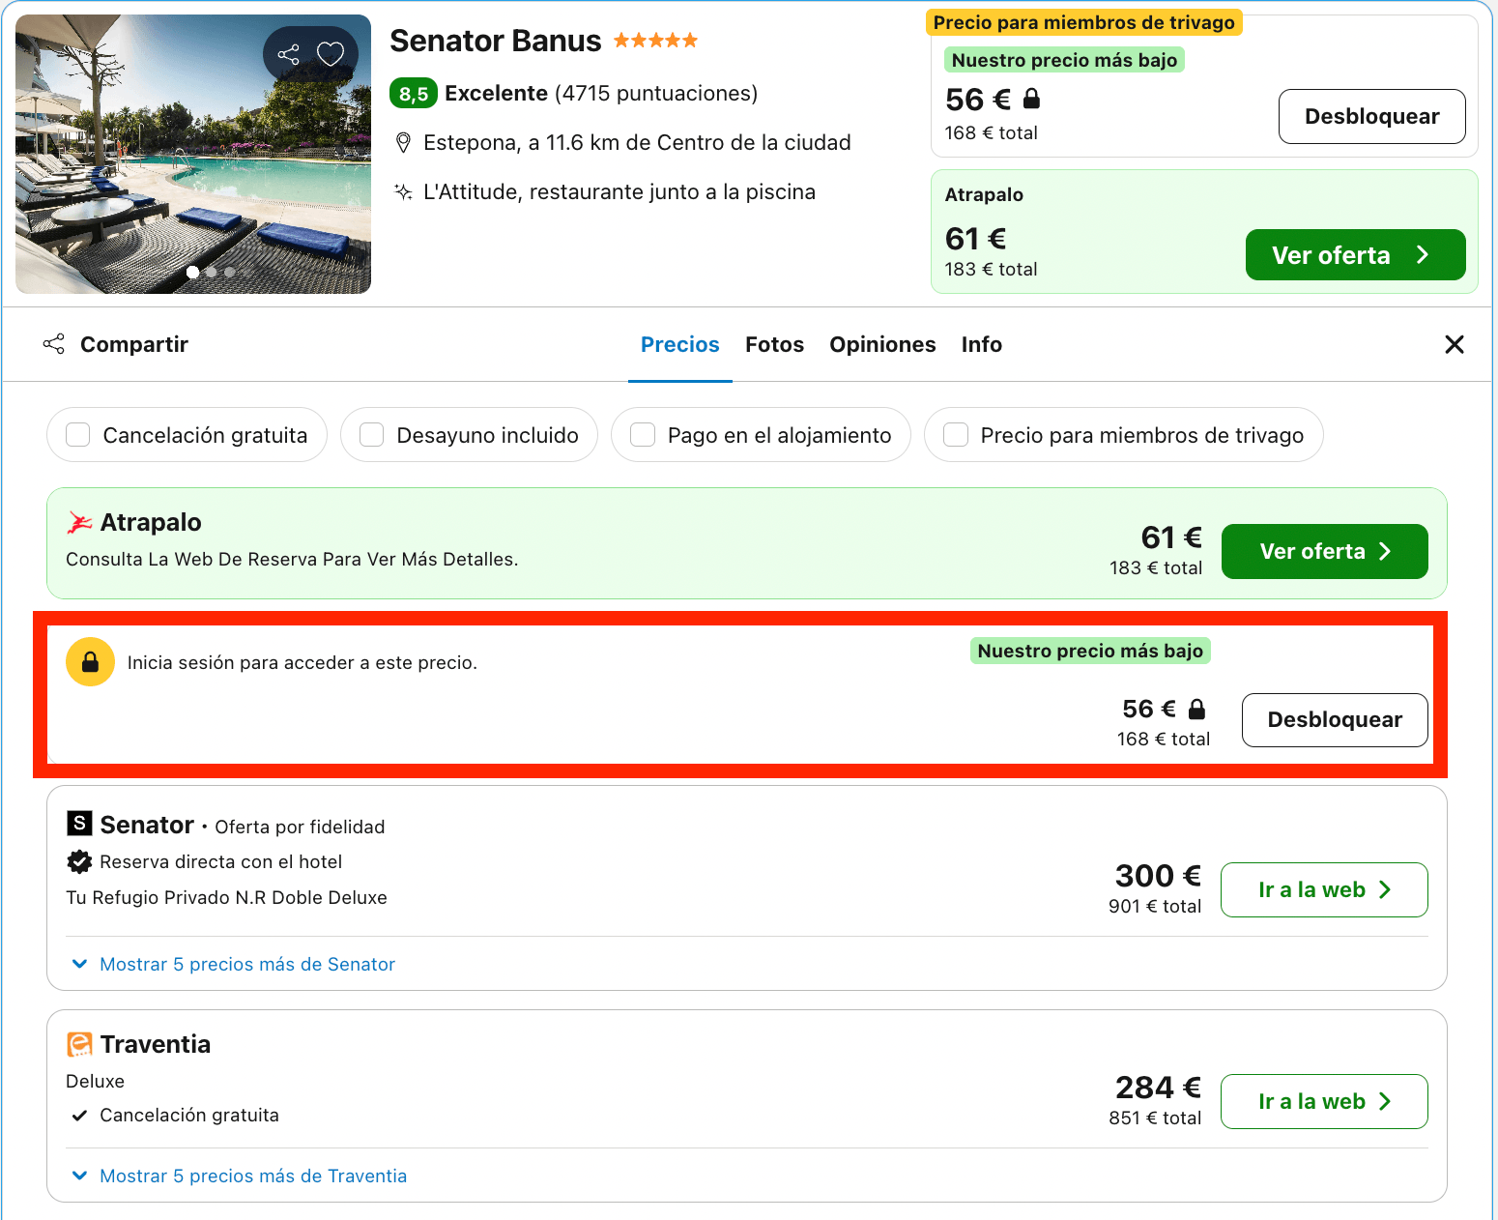Check Pago en el alojamiento filter
The height and width of the screenshot is (1220, 1498).
click(643, 435)
